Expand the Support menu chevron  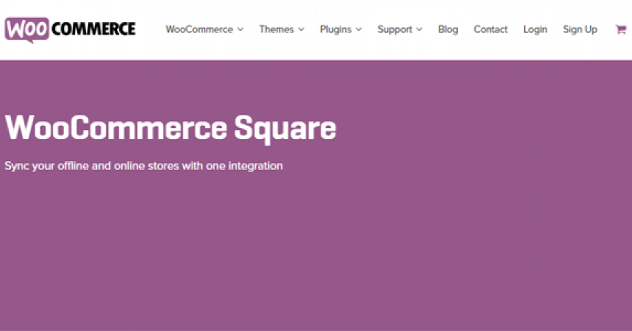419,29
